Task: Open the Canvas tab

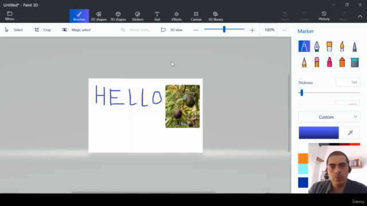Action: [x=196, y=16]
